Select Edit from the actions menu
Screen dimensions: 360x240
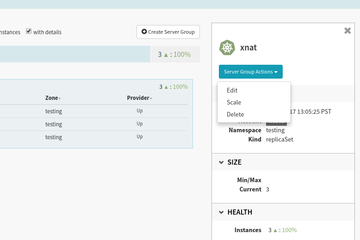coord(232,91)
